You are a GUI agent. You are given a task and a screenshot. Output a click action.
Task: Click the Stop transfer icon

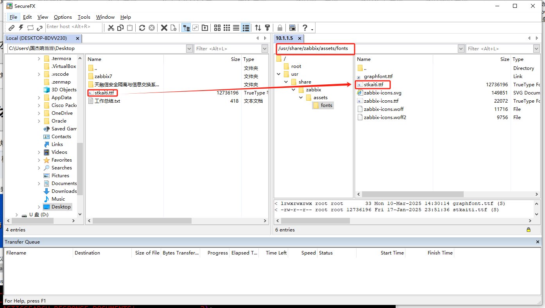point(152,28)
